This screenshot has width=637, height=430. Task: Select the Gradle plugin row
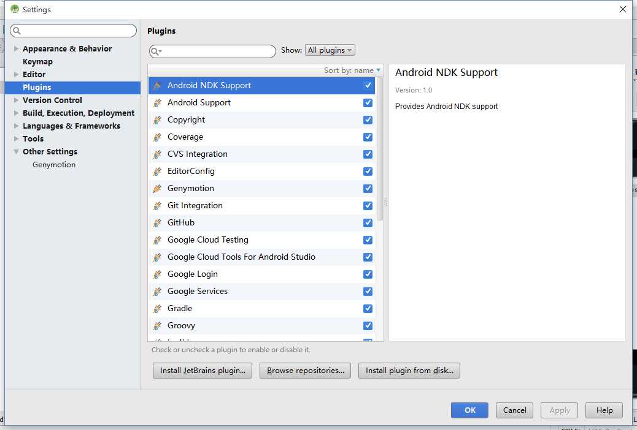(x=261, y=309)
